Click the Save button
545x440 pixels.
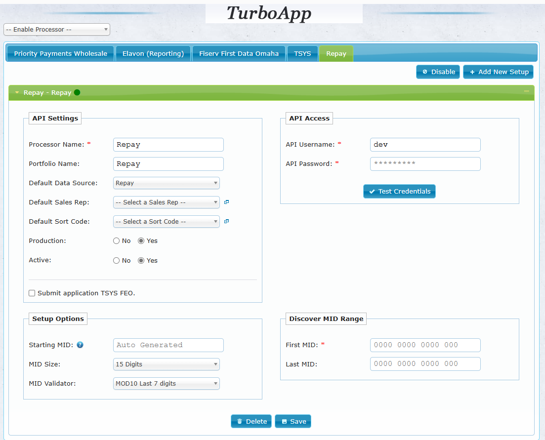click(293, 421)
